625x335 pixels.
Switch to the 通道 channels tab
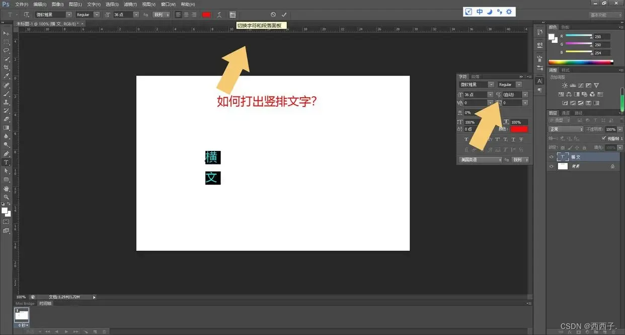pos(566,113)
